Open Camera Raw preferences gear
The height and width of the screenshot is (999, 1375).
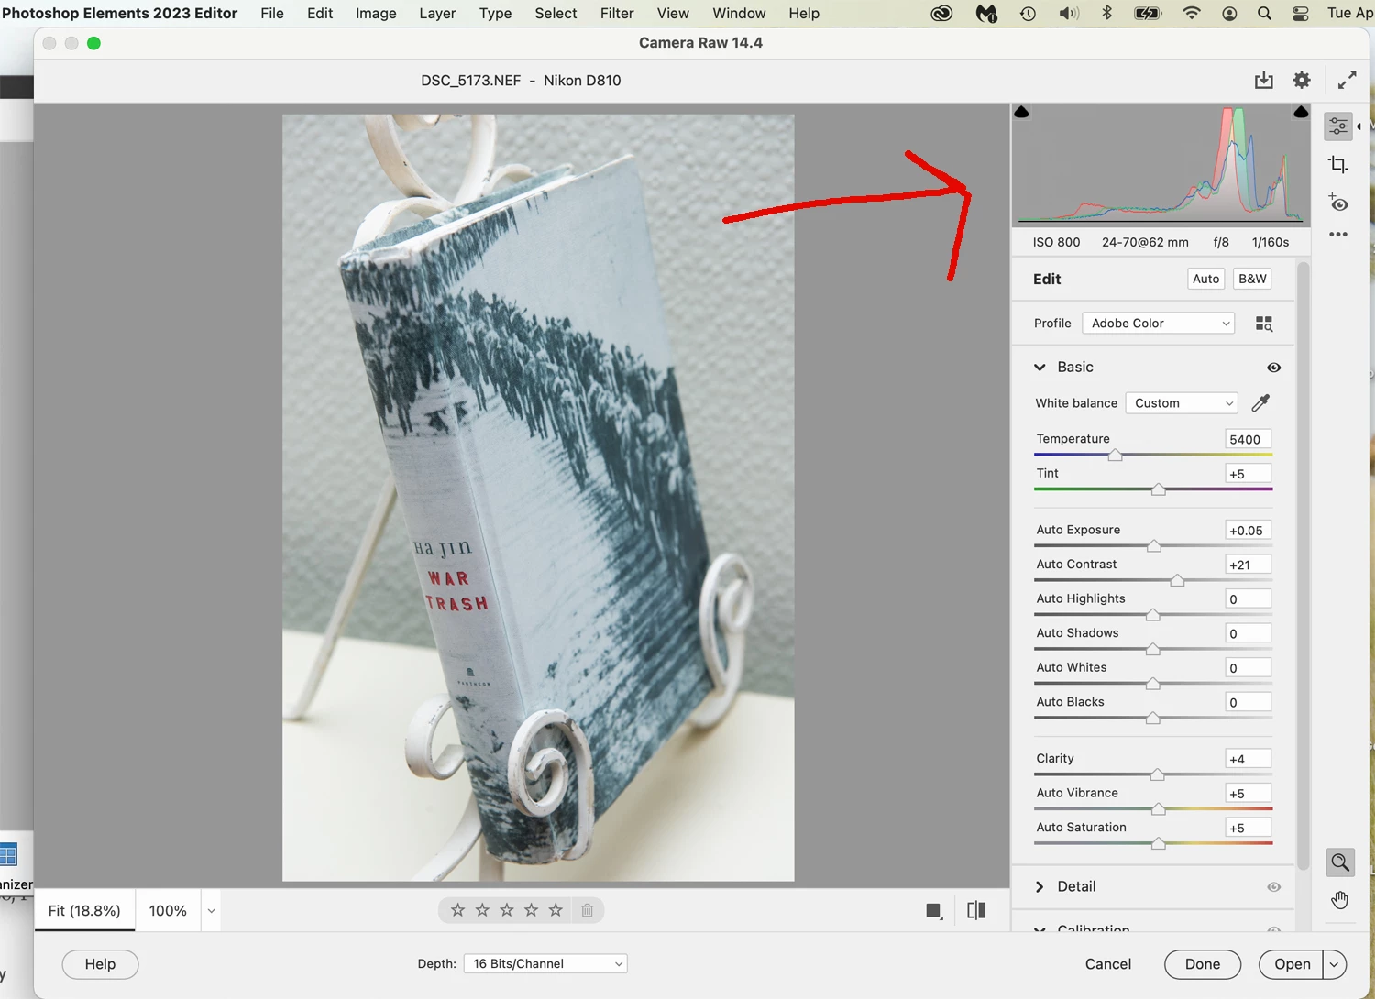pos(1302,81)
